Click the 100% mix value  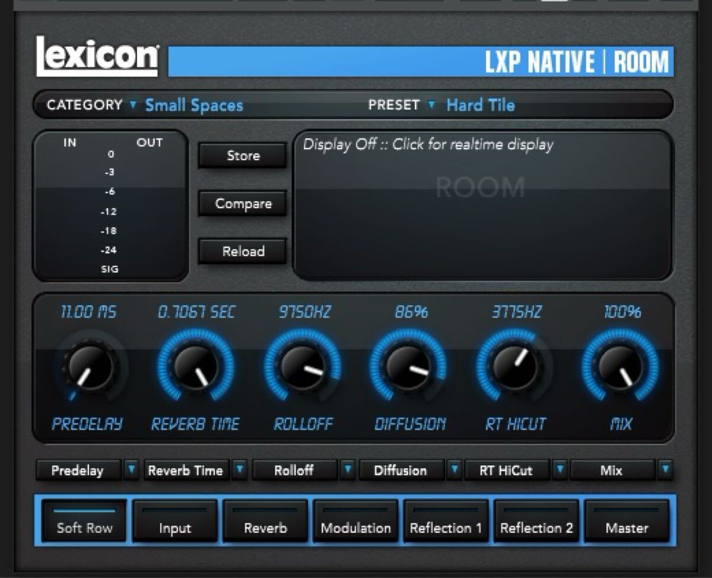tap(622, 312)
